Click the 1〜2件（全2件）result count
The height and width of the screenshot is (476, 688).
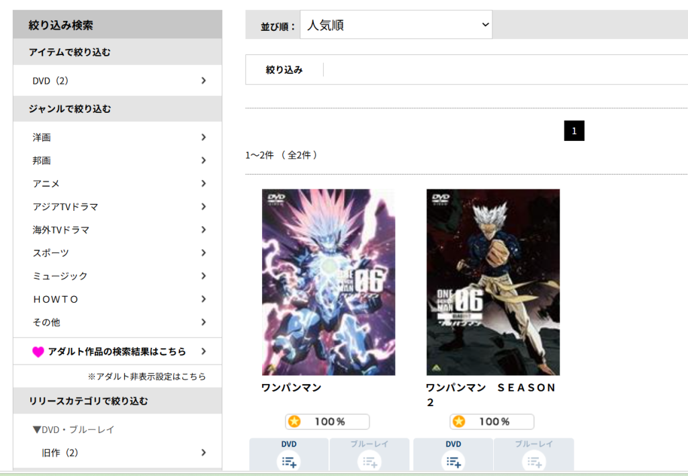[x=282, y=155]
